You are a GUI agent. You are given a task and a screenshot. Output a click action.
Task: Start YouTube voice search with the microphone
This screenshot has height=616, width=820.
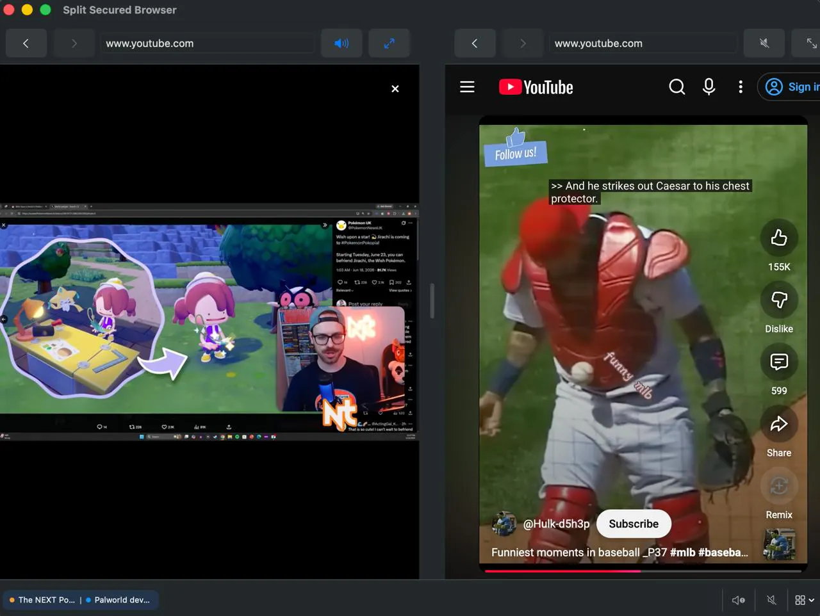coord(709,87)
